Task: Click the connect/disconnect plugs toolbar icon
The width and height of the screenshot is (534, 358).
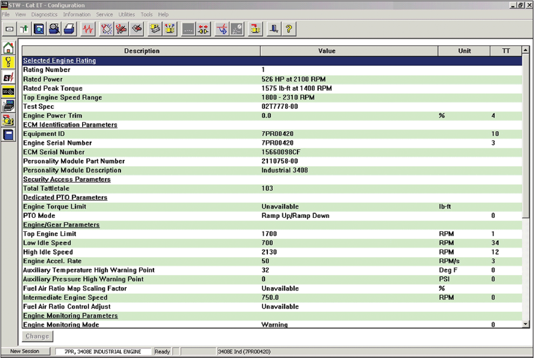Action: [x=204, y=29]
